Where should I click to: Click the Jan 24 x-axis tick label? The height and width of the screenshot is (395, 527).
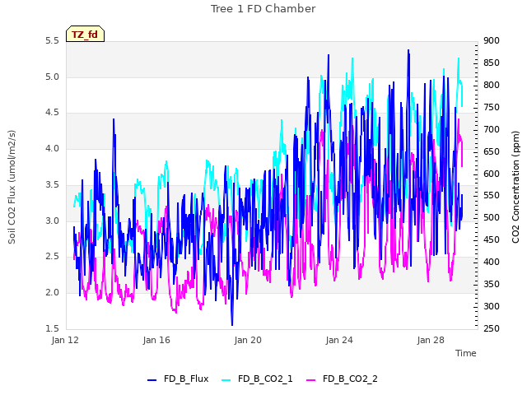coord(339,340)
